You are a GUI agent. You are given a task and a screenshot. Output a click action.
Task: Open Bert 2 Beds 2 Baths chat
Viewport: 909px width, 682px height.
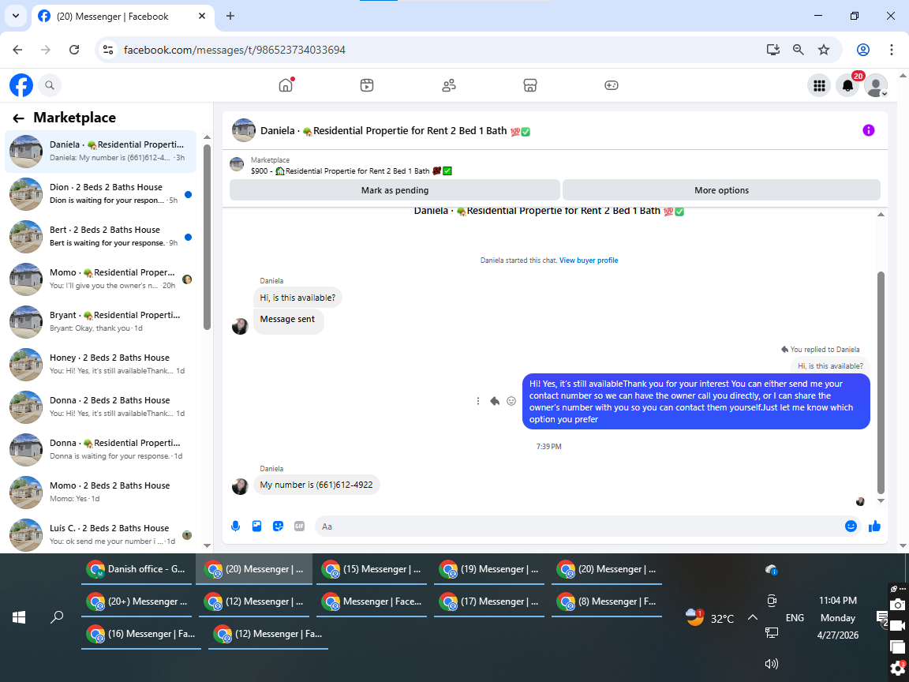point(101,237)
